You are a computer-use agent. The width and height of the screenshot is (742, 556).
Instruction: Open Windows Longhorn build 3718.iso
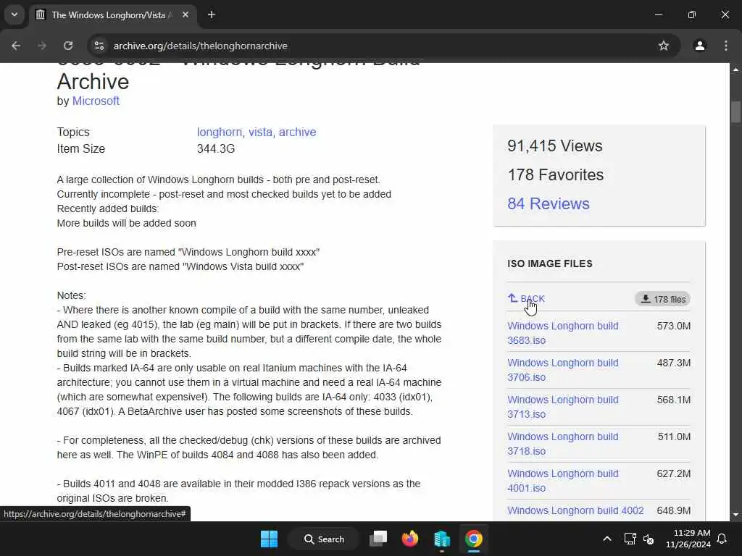[562, 444]
